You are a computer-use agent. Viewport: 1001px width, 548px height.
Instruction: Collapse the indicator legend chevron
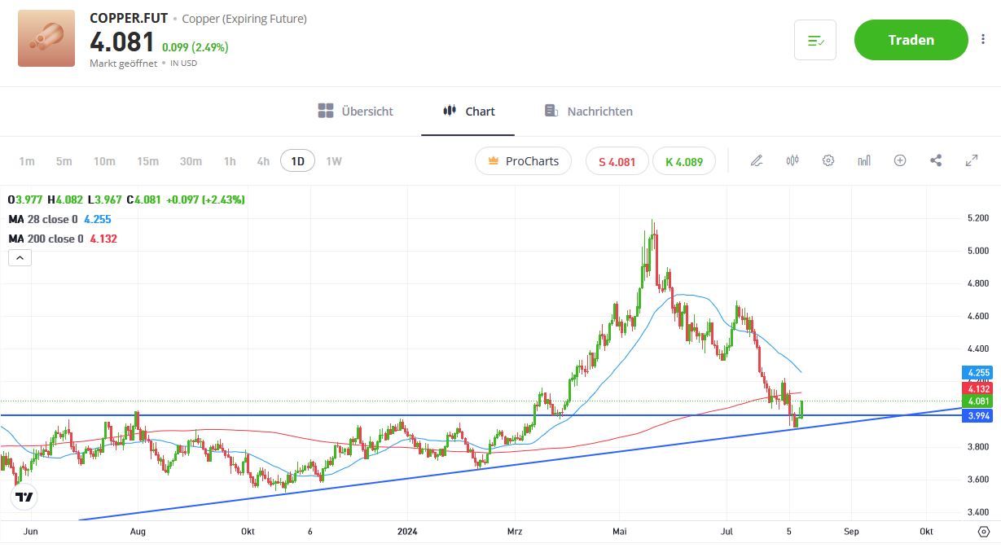[20, 258]
